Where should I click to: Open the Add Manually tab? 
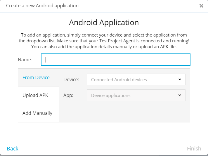(38, 113)
